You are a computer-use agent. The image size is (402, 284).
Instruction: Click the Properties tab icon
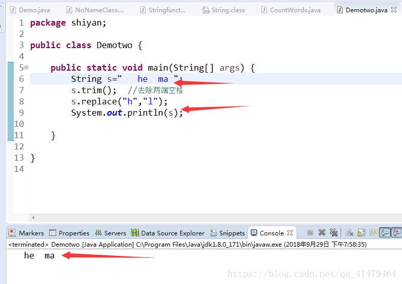53,233
